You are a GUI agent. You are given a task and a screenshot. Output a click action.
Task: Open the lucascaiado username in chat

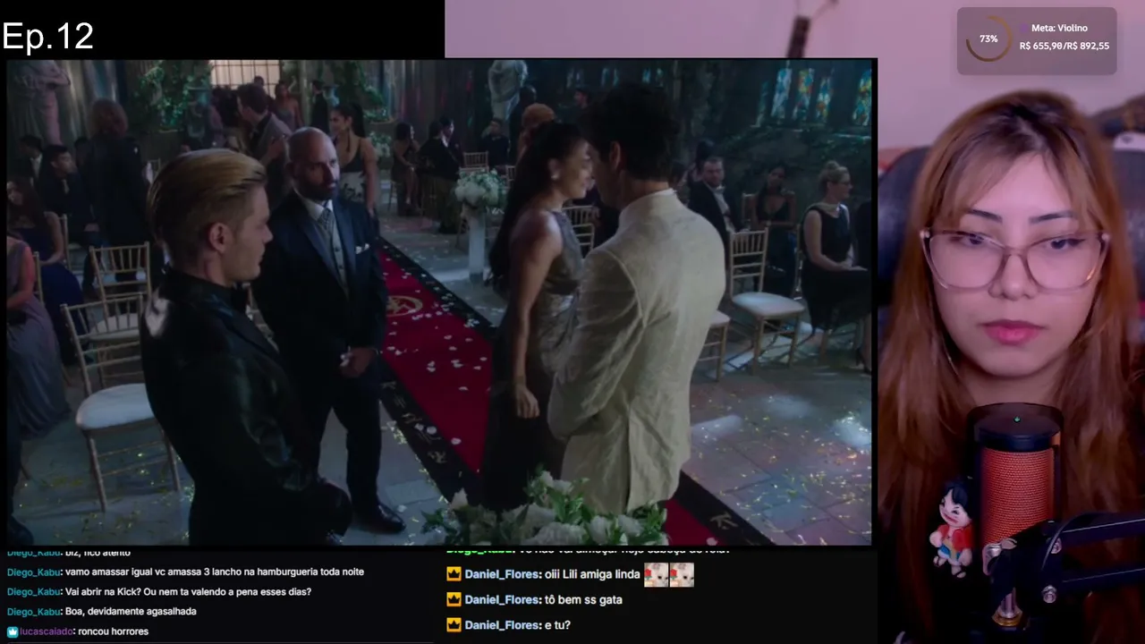[x=47, y=631]
